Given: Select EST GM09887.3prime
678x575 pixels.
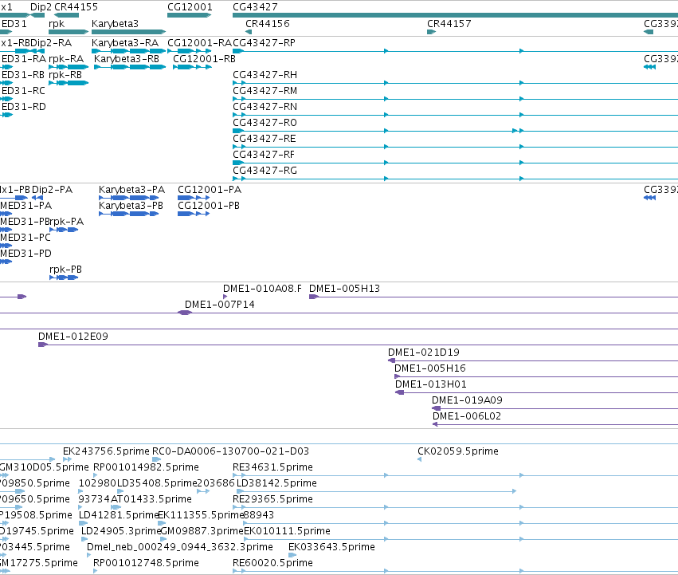Looking at the screenshot, I should (163, 539).
